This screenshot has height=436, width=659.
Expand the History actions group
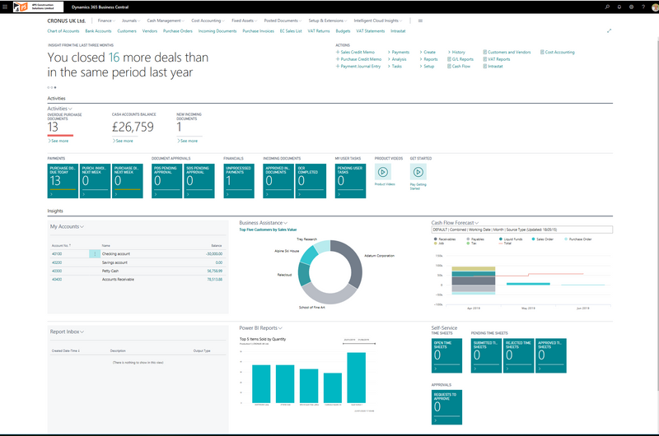tap(456, 52)
